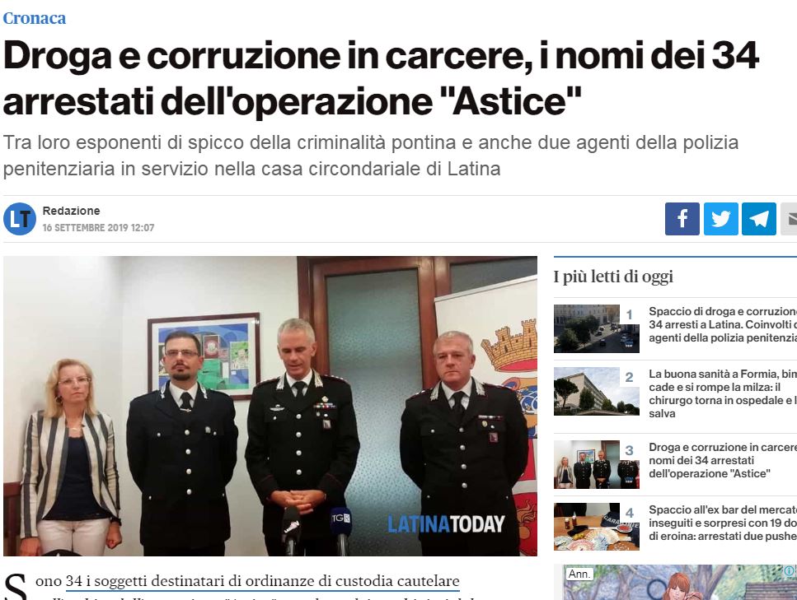The image size is (797, 600).
Task: Open thumbnail of seized money article 4
Action: click(597, 527)
